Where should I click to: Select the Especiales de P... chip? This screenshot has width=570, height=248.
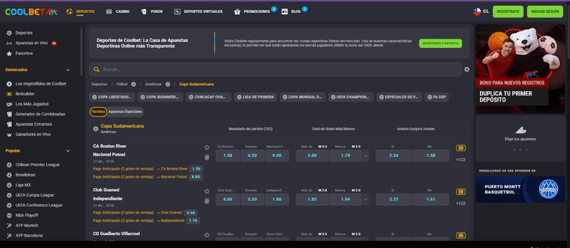coord(399,97)
